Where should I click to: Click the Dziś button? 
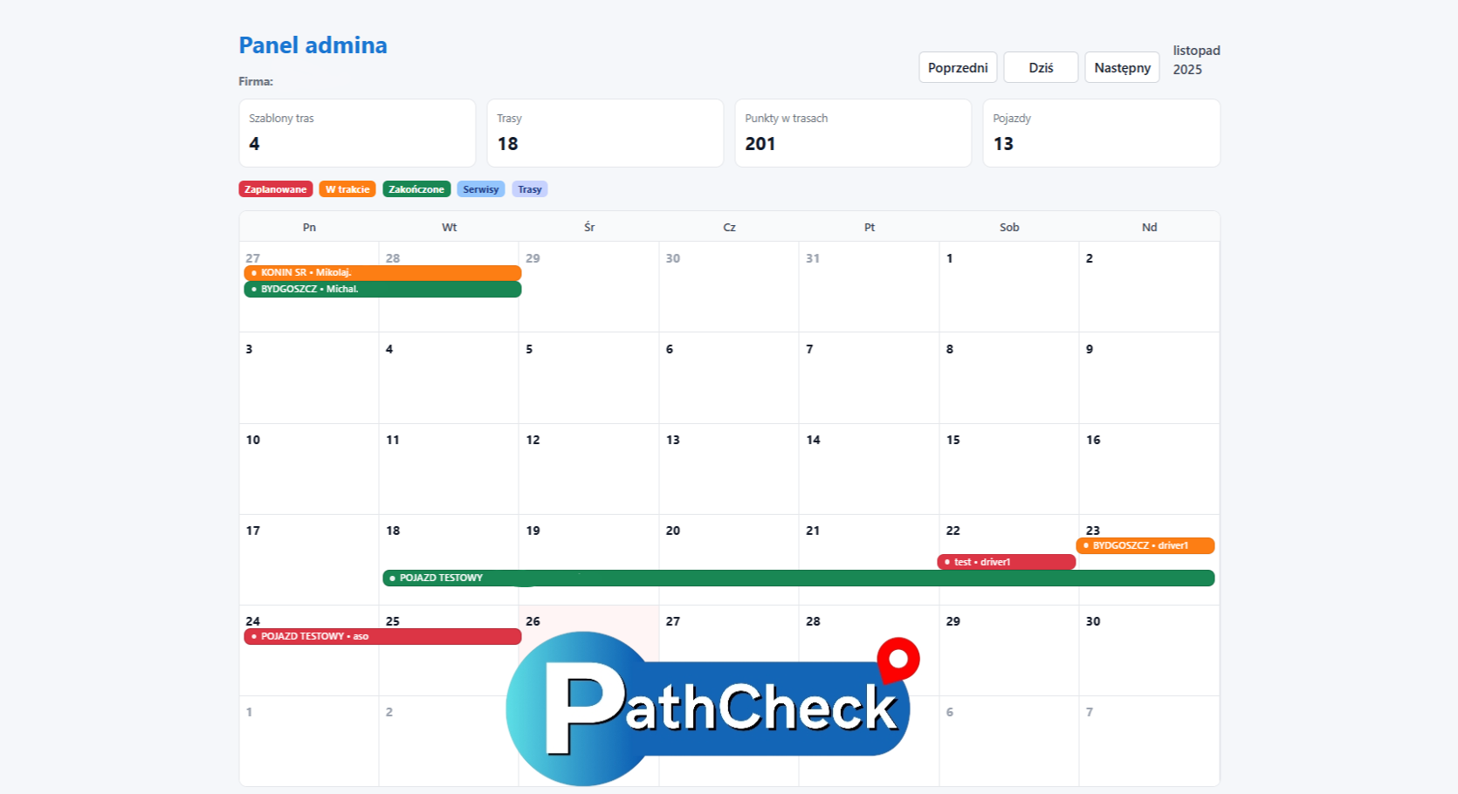tap(1041, 68)
